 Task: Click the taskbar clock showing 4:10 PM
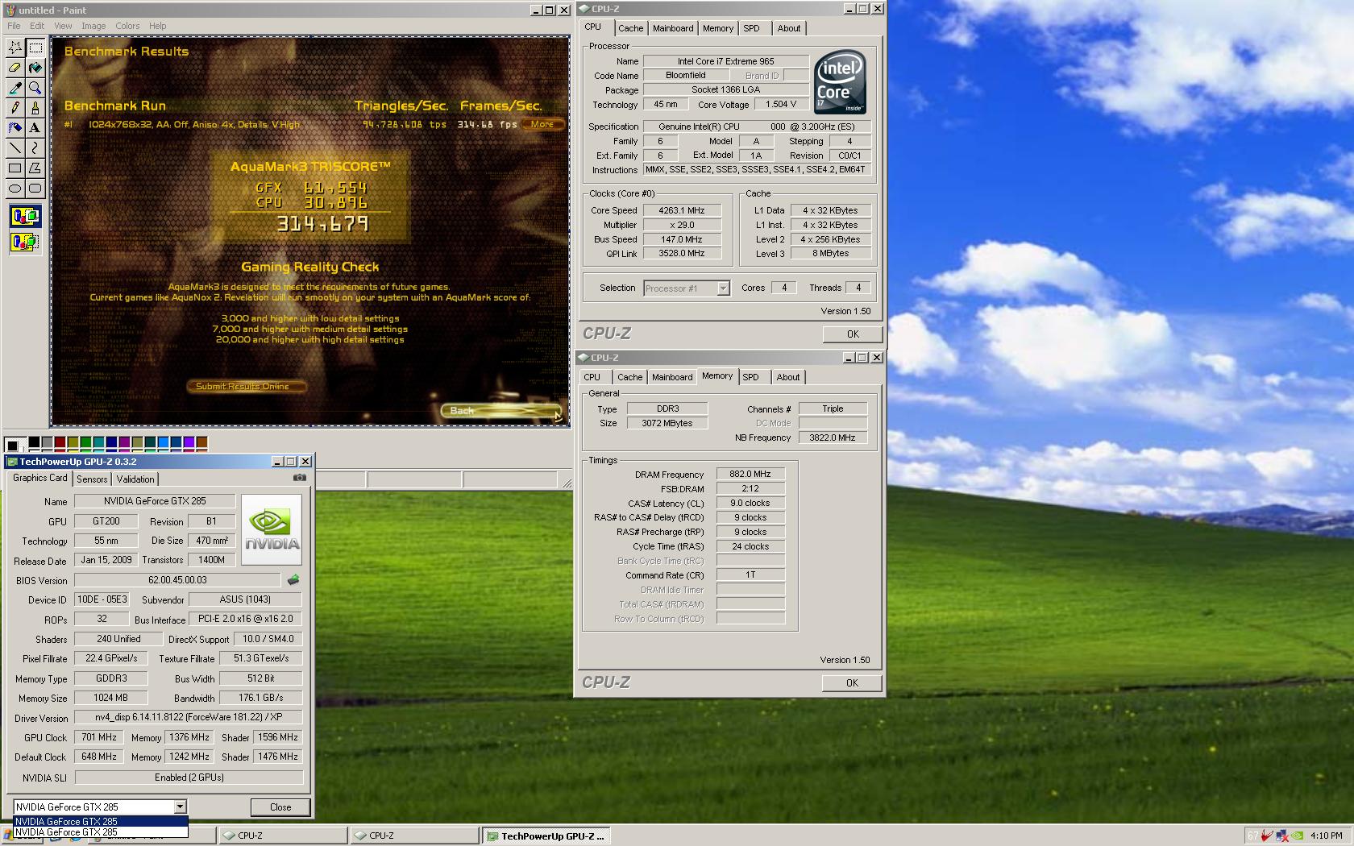click(1326, 836)
